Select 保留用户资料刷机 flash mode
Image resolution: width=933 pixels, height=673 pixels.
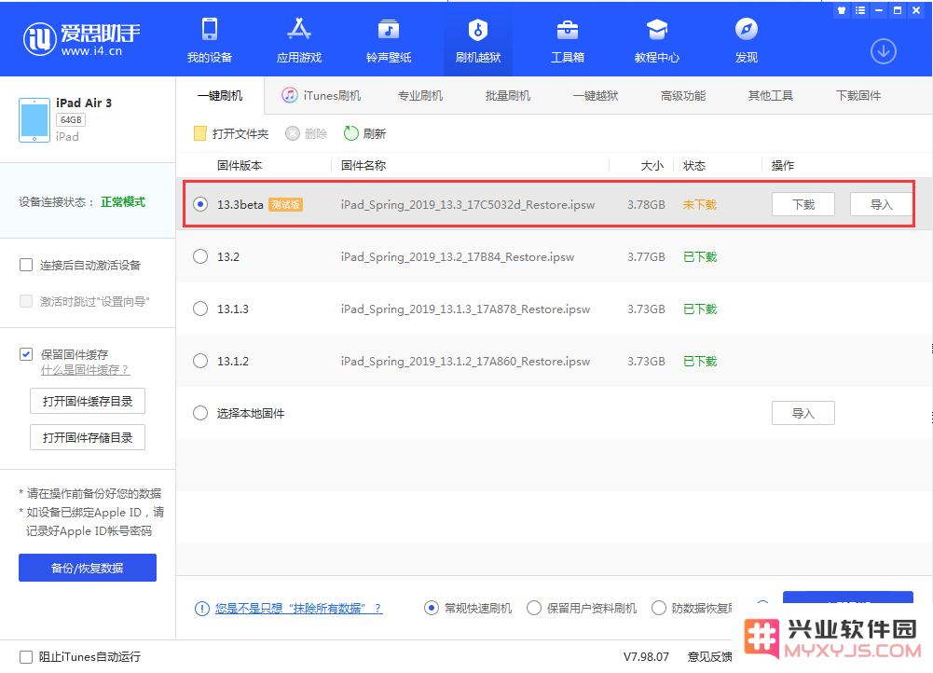point(534,608)
